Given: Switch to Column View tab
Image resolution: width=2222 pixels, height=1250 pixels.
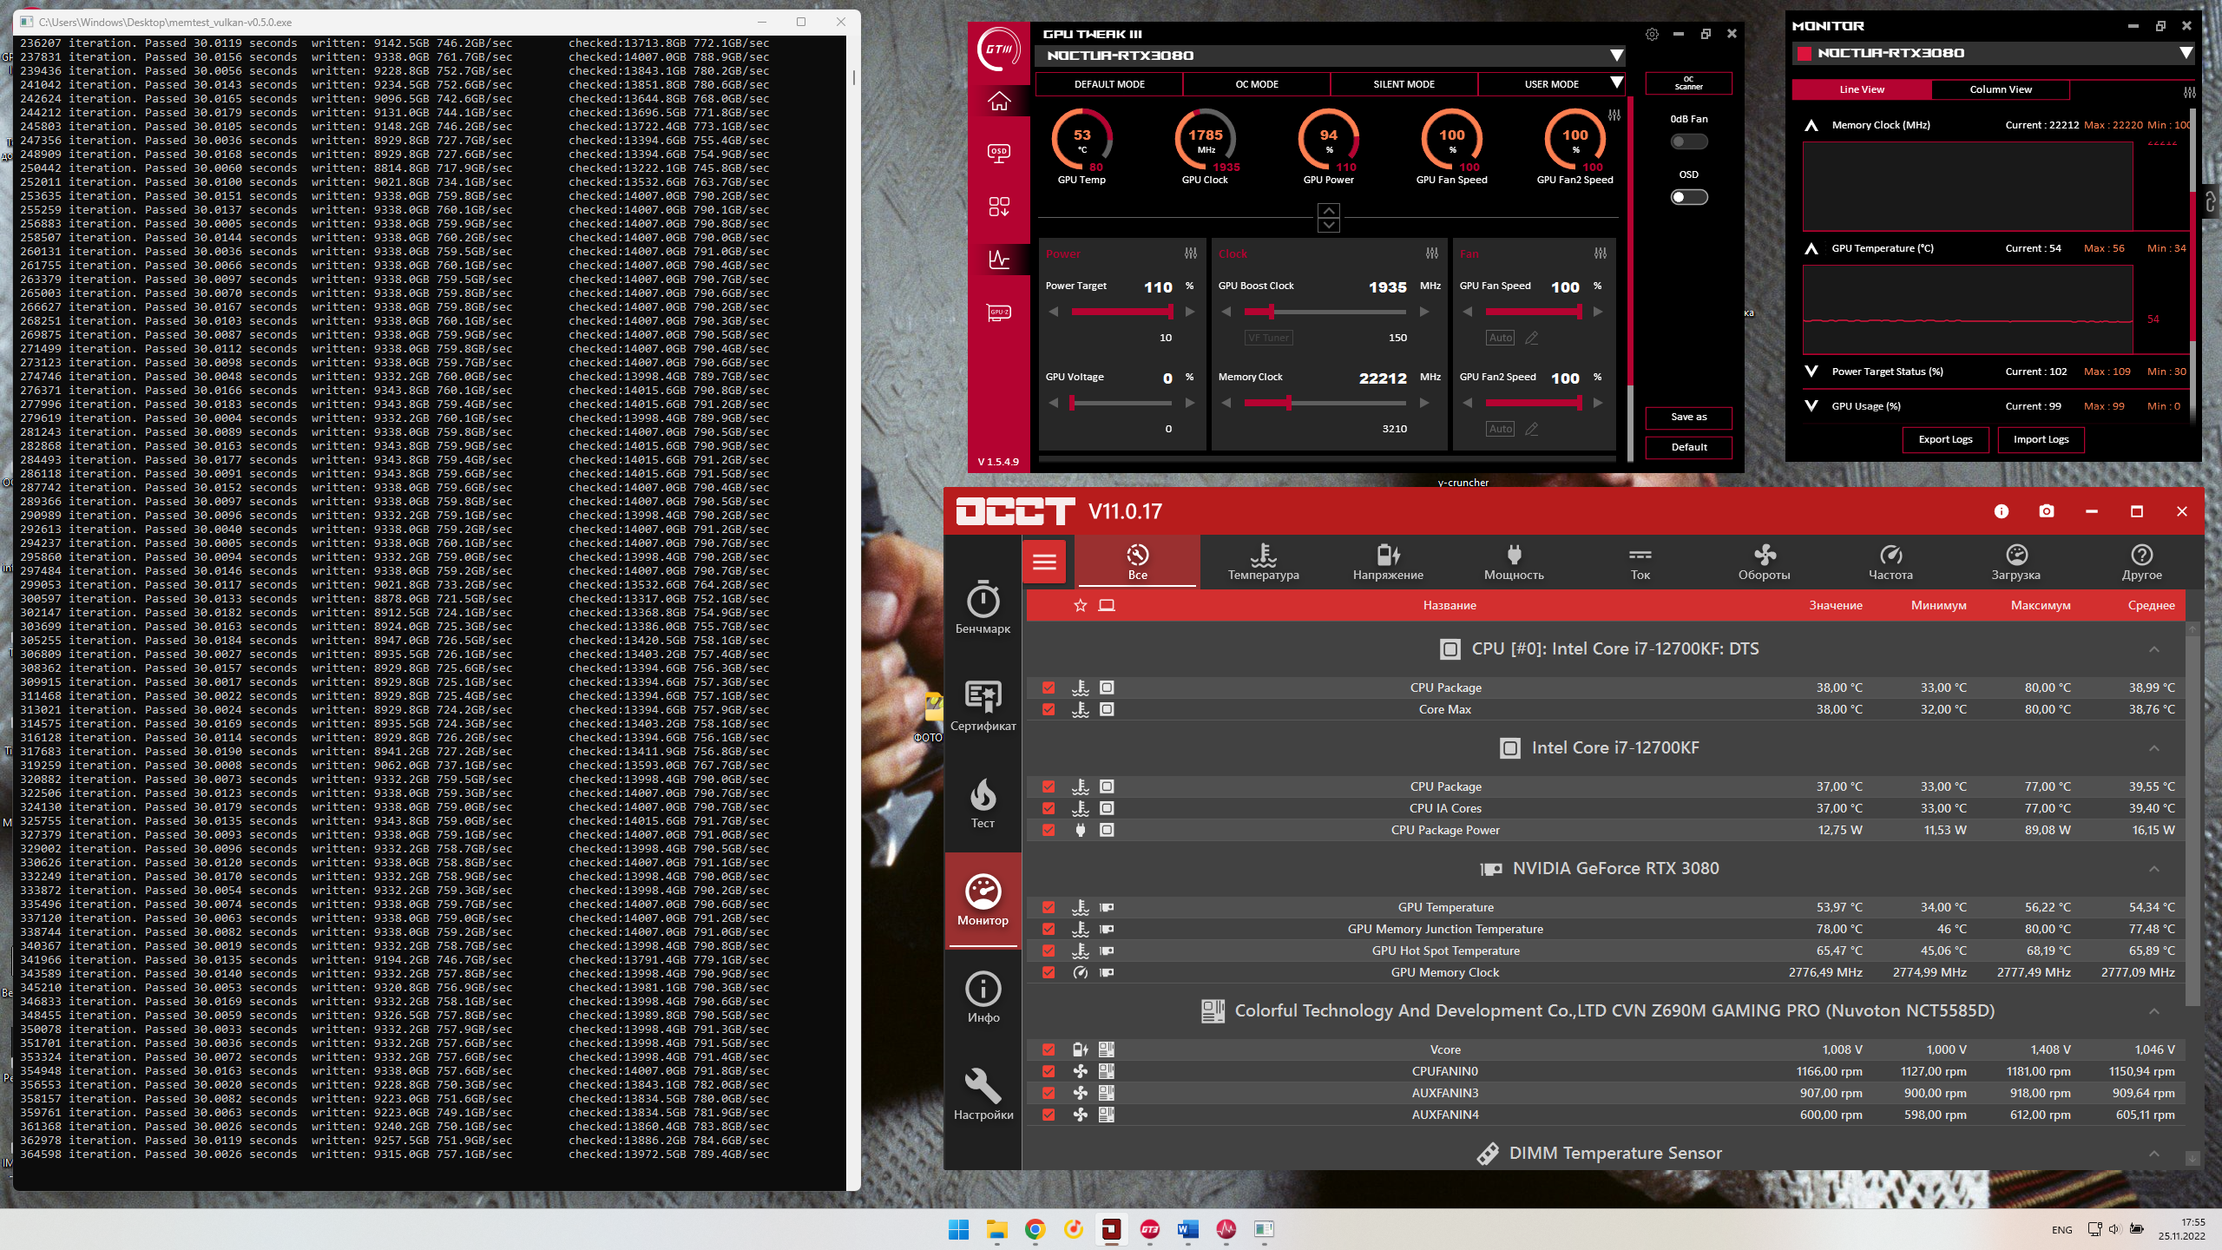Looking at the screenshot, I should (2000, 89).
